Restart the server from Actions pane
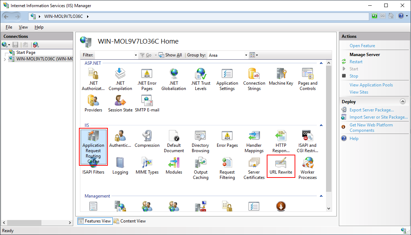 click(355, 61)
